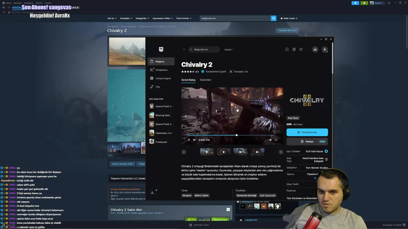Expand Steam Kategoriler menu
The width and height of the screenshot is (408, 229).
tap(142, 18)
